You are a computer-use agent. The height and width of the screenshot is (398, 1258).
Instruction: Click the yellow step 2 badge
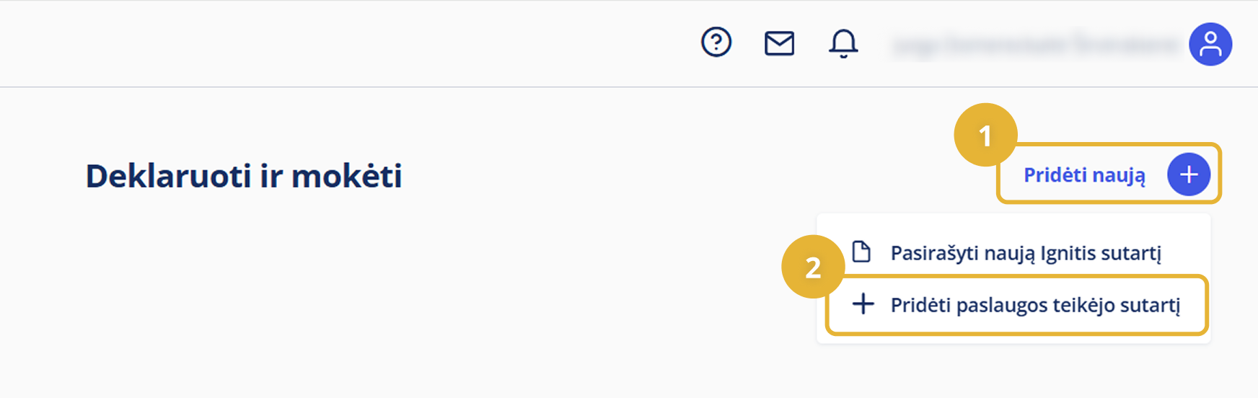pos(813,267)
